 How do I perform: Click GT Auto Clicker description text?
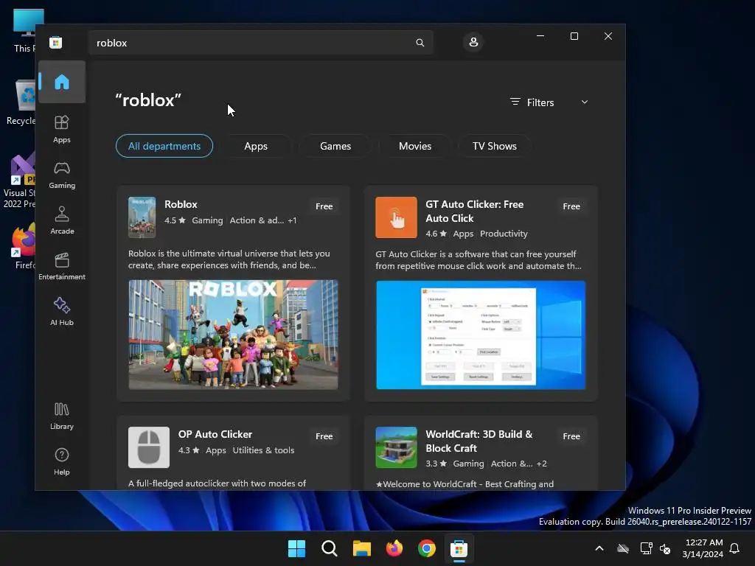(478, 260)
